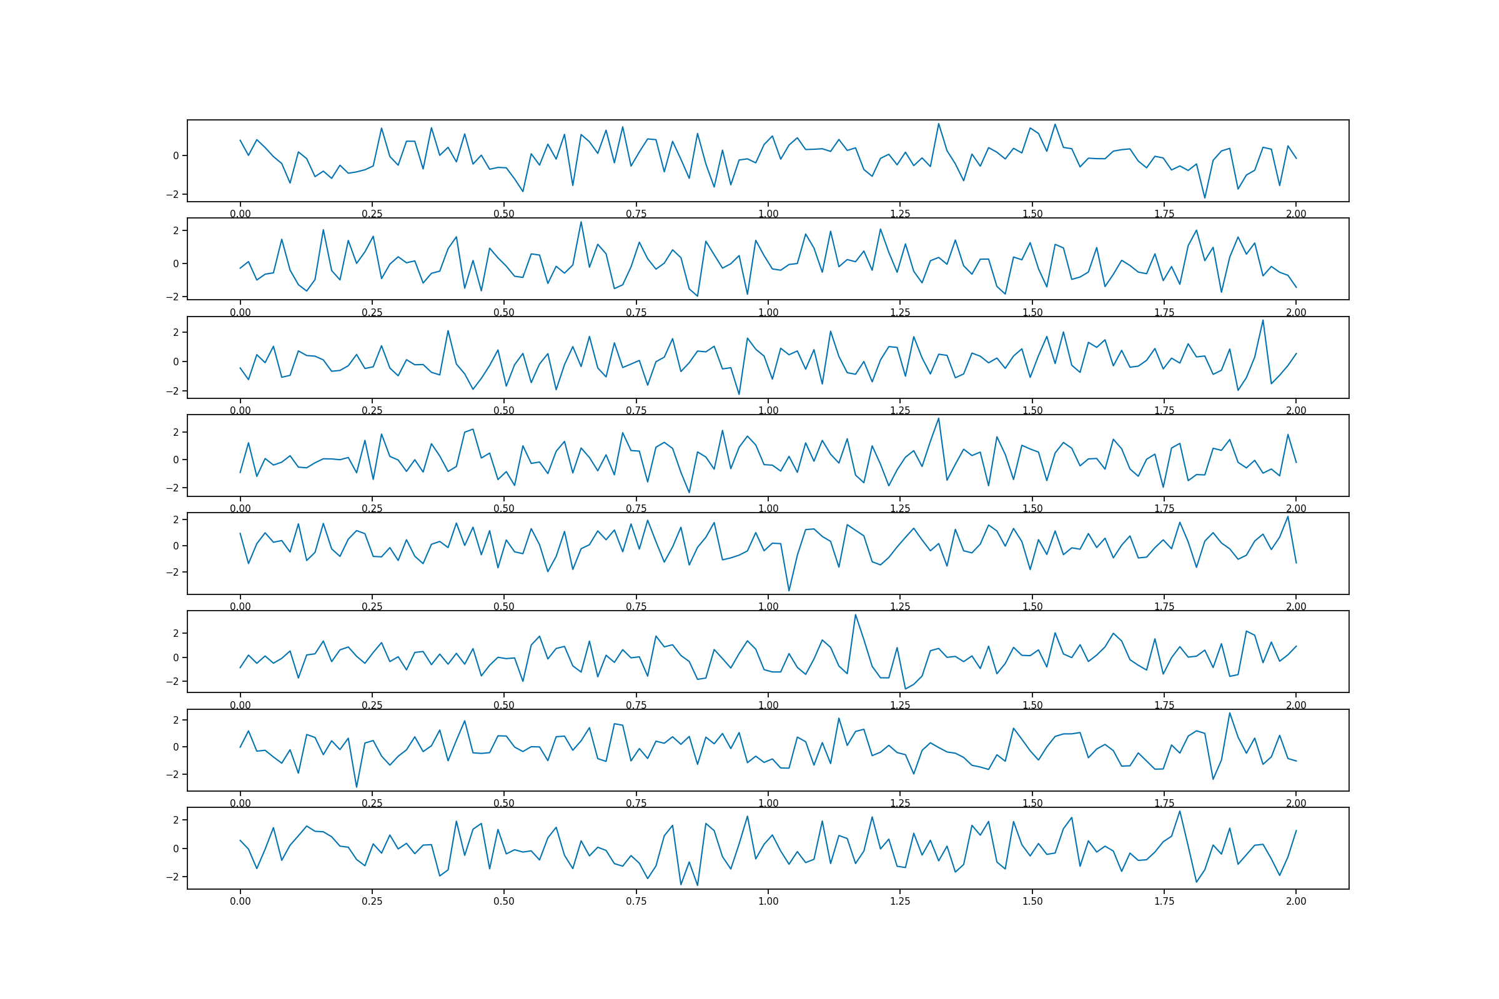Click the 0 y-axis label of top subplot
1499x999 pixels.
coord(176,155)
